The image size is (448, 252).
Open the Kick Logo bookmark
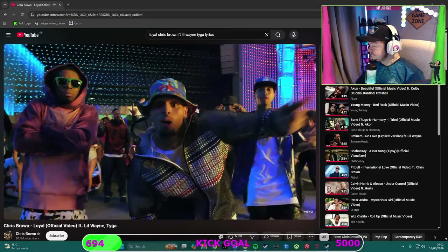pos(22,23)
